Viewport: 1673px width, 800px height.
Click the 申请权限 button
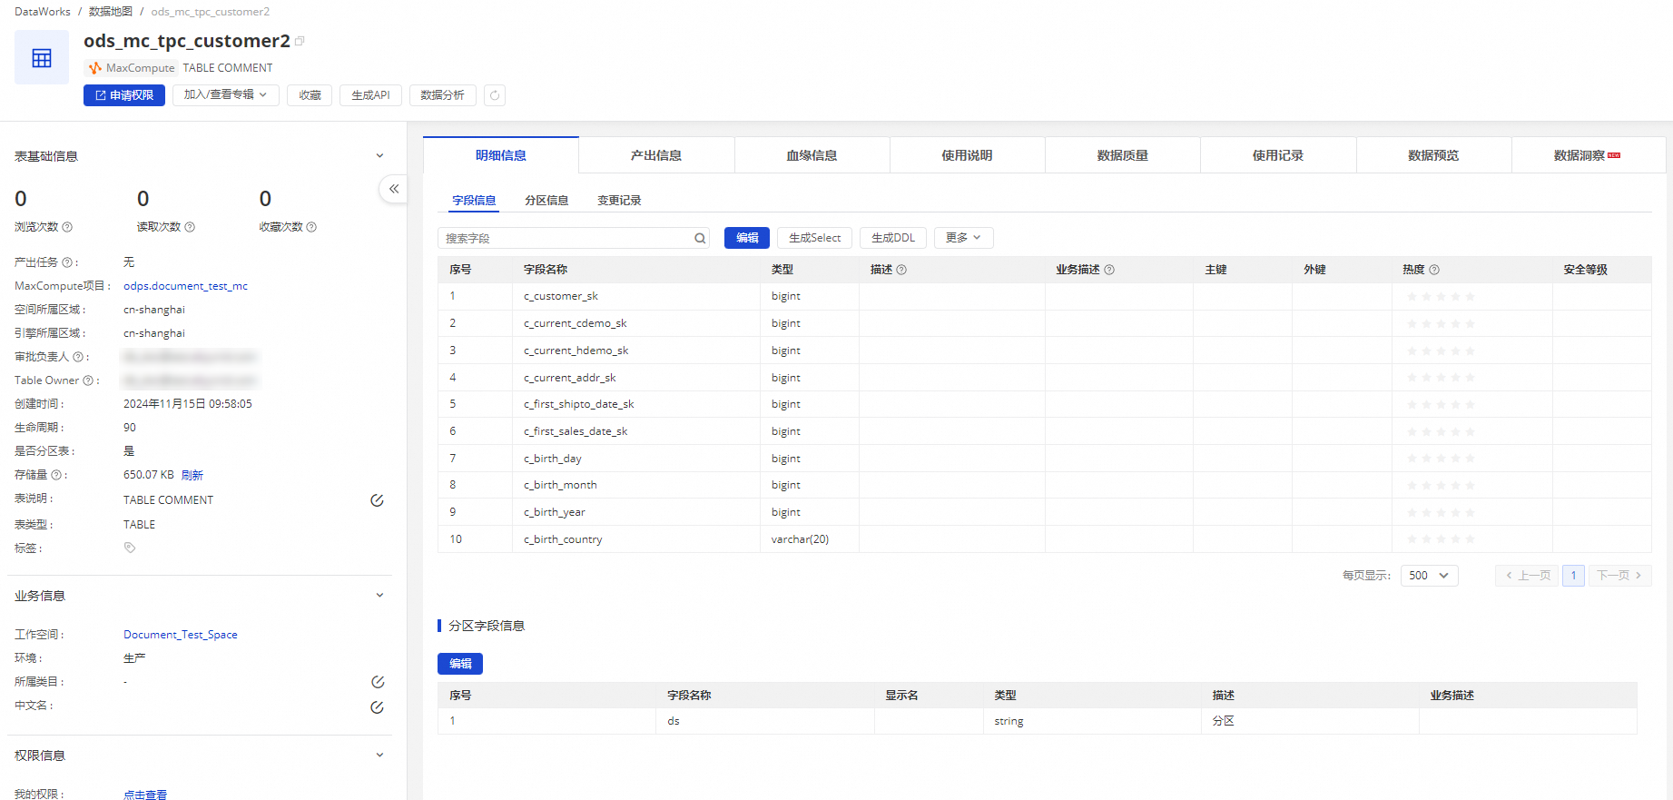[124, 95]
